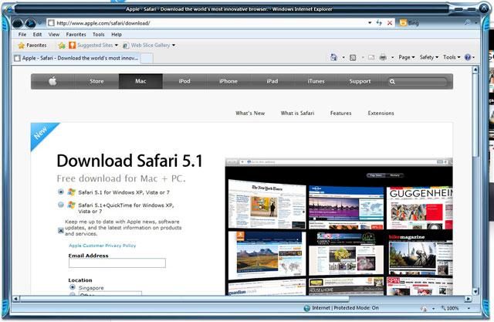494x322 pixels.
Task: Open a new tab with the blank tab button
Action: 147,58
